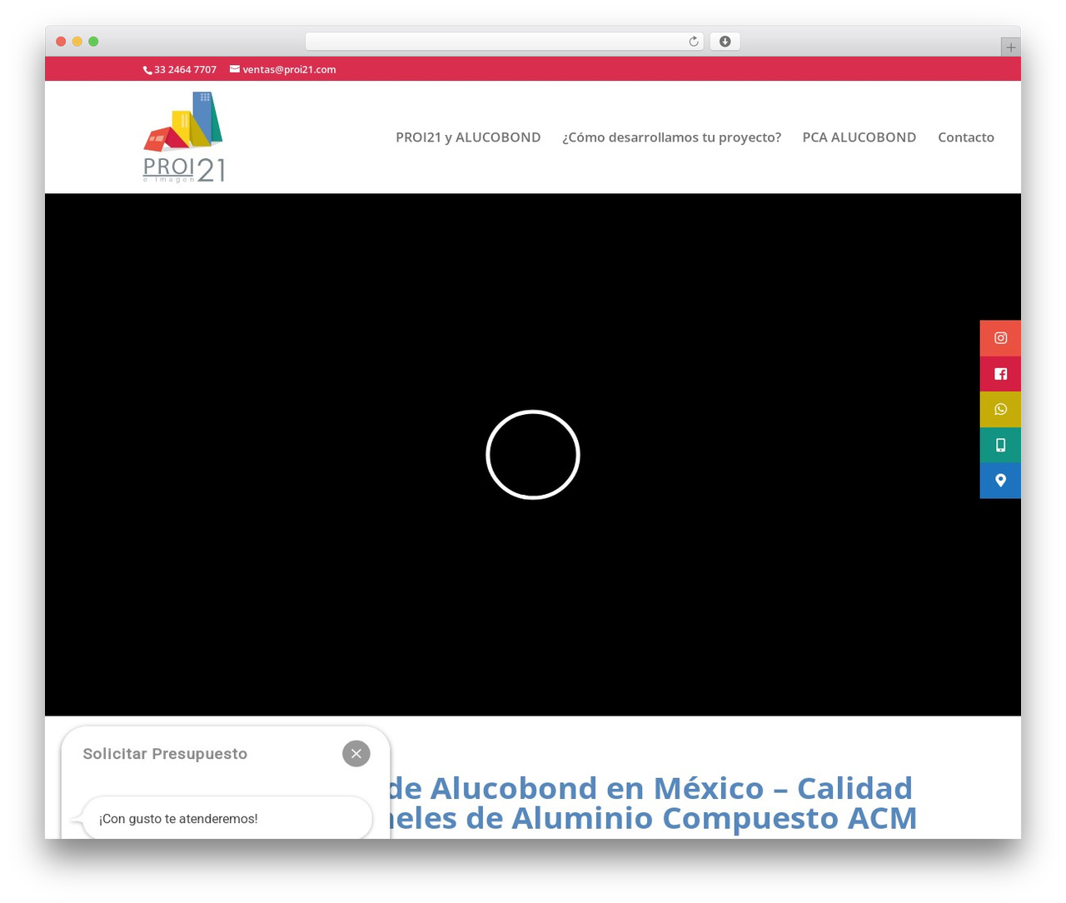
Task: Click the browser address bar
Action: (x=504, y=42)
